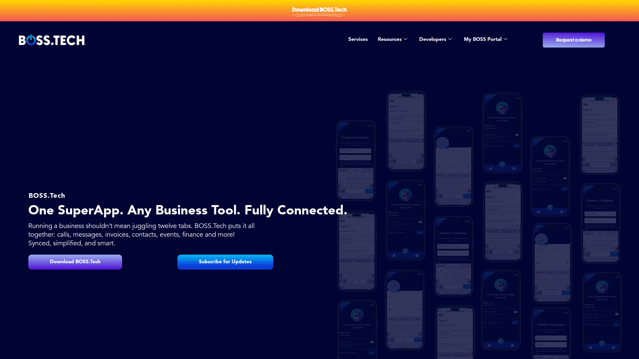Viewport: 639px width, 359px height.
Task: Open the My BOSS Portal label
Action: pyautogui.click(x=483, y=39)
